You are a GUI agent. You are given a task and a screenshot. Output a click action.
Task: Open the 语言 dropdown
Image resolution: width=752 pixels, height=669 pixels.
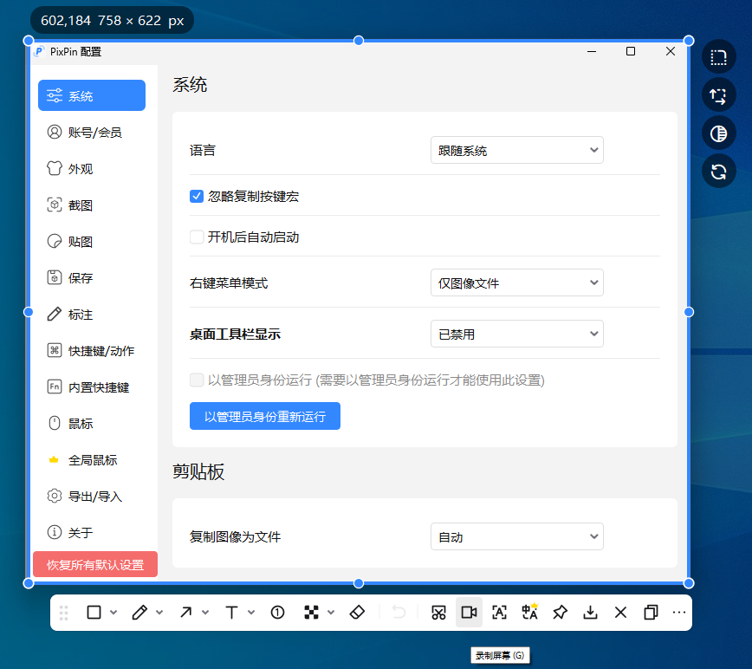(x=517, y=150)
